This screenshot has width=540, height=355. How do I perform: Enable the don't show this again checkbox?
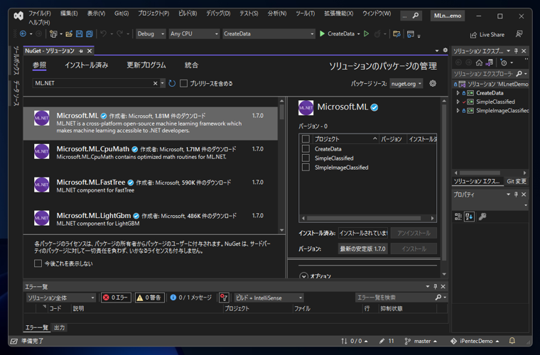pyautogui.click(x=38, y=263)
